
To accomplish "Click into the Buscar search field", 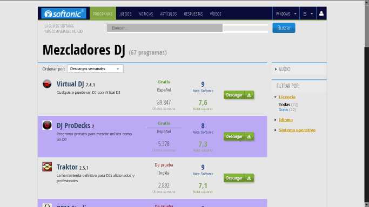I will tap(187, 28).
